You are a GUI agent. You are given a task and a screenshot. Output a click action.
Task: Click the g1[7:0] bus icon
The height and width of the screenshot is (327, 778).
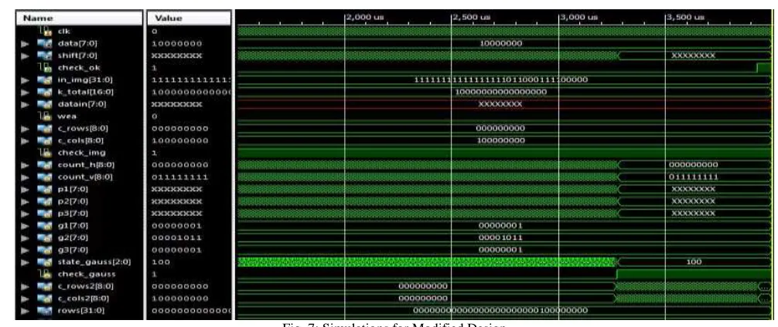(x=43, y=225)
